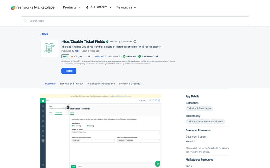
Task: Open the FAQs link
Action: point(189,166)
